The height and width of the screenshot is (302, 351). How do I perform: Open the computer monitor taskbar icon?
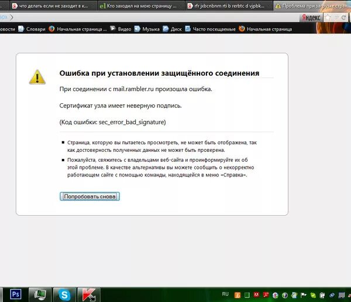40,294
